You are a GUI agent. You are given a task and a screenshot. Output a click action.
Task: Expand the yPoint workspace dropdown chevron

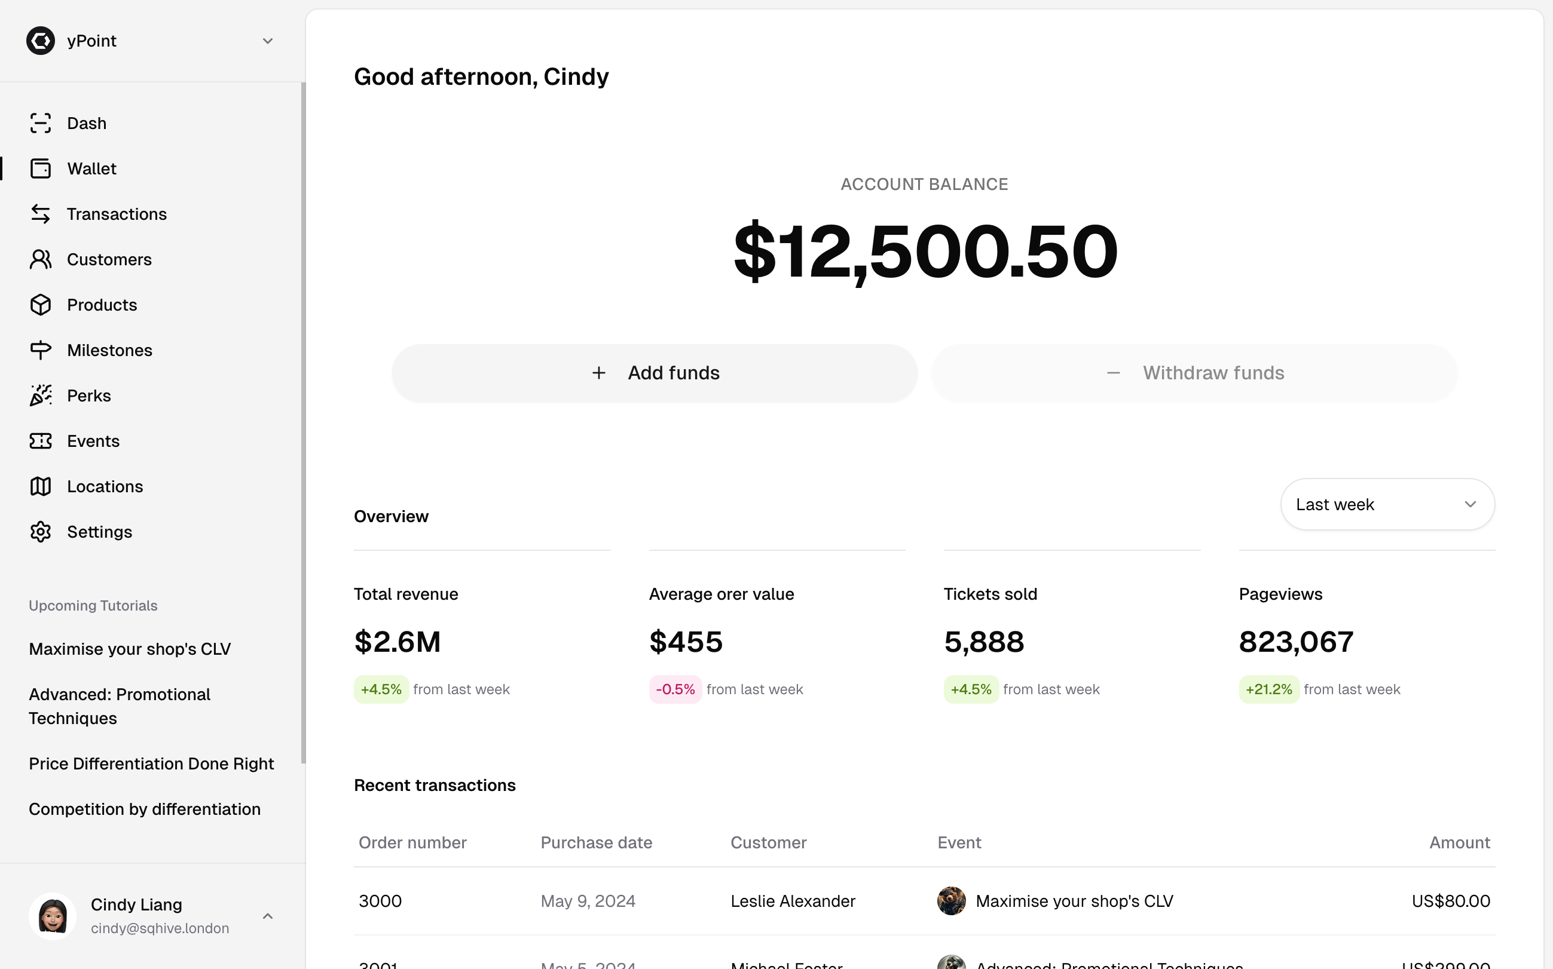coord(267,41)
